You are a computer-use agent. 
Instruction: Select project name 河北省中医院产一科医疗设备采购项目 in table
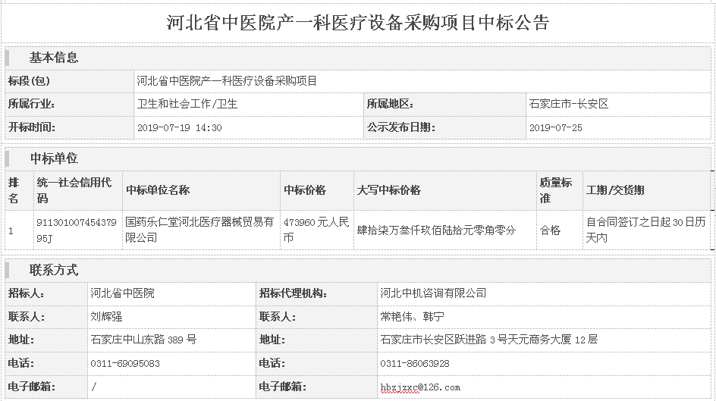coord(227,81)
